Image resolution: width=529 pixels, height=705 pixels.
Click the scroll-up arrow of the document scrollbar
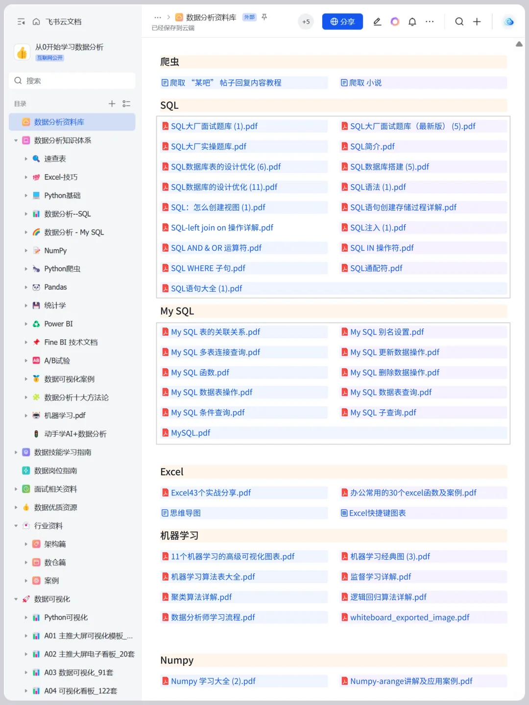[519, 44]
